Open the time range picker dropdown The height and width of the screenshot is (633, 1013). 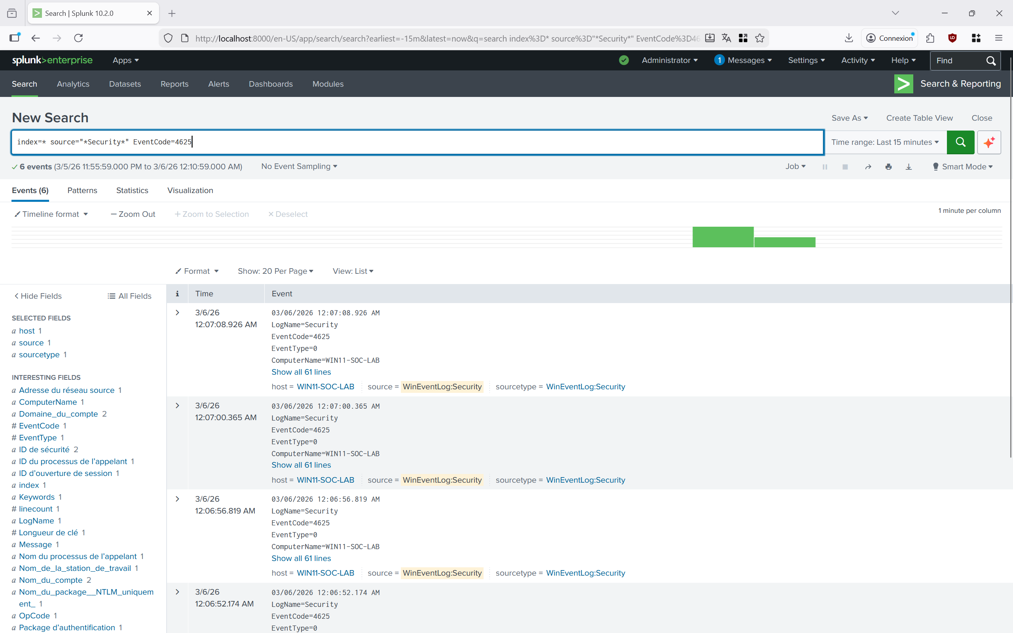(x=884, y=142)
